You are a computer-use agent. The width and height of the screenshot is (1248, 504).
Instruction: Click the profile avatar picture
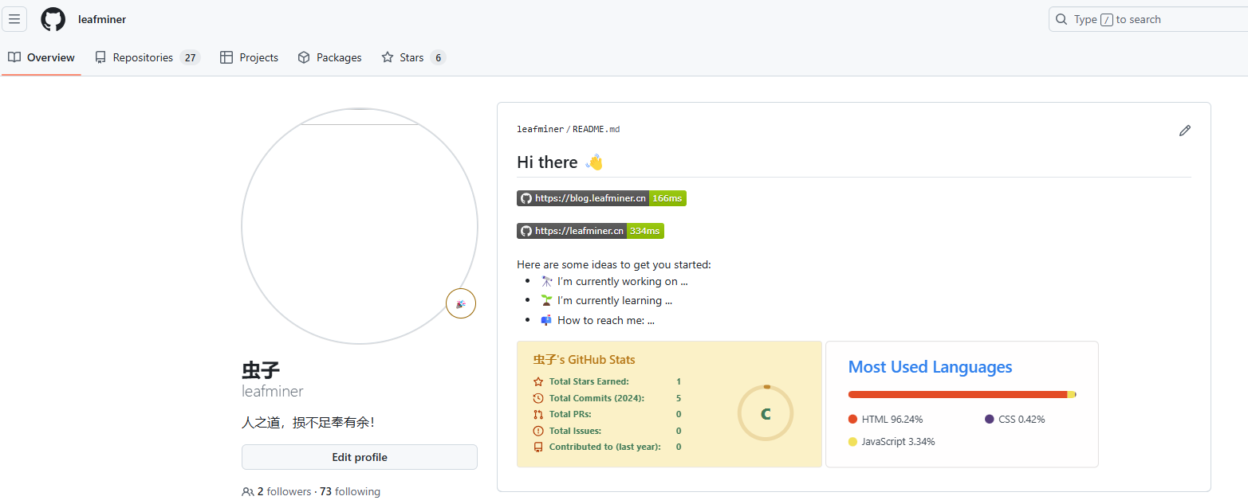[360, 226]
